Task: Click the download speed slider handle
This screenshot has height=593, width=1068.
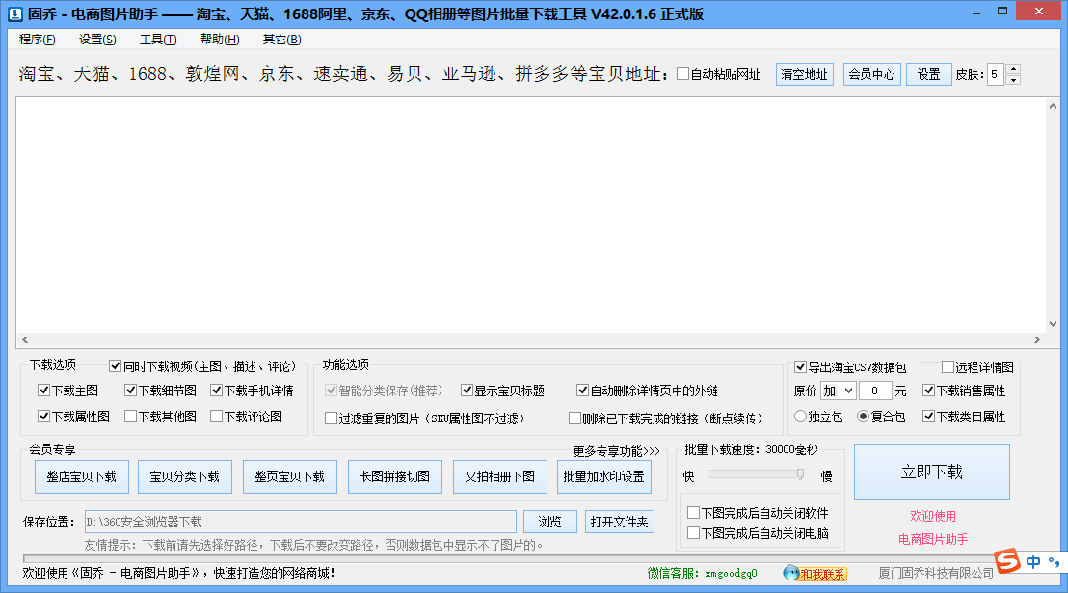Action: point(799,473)
